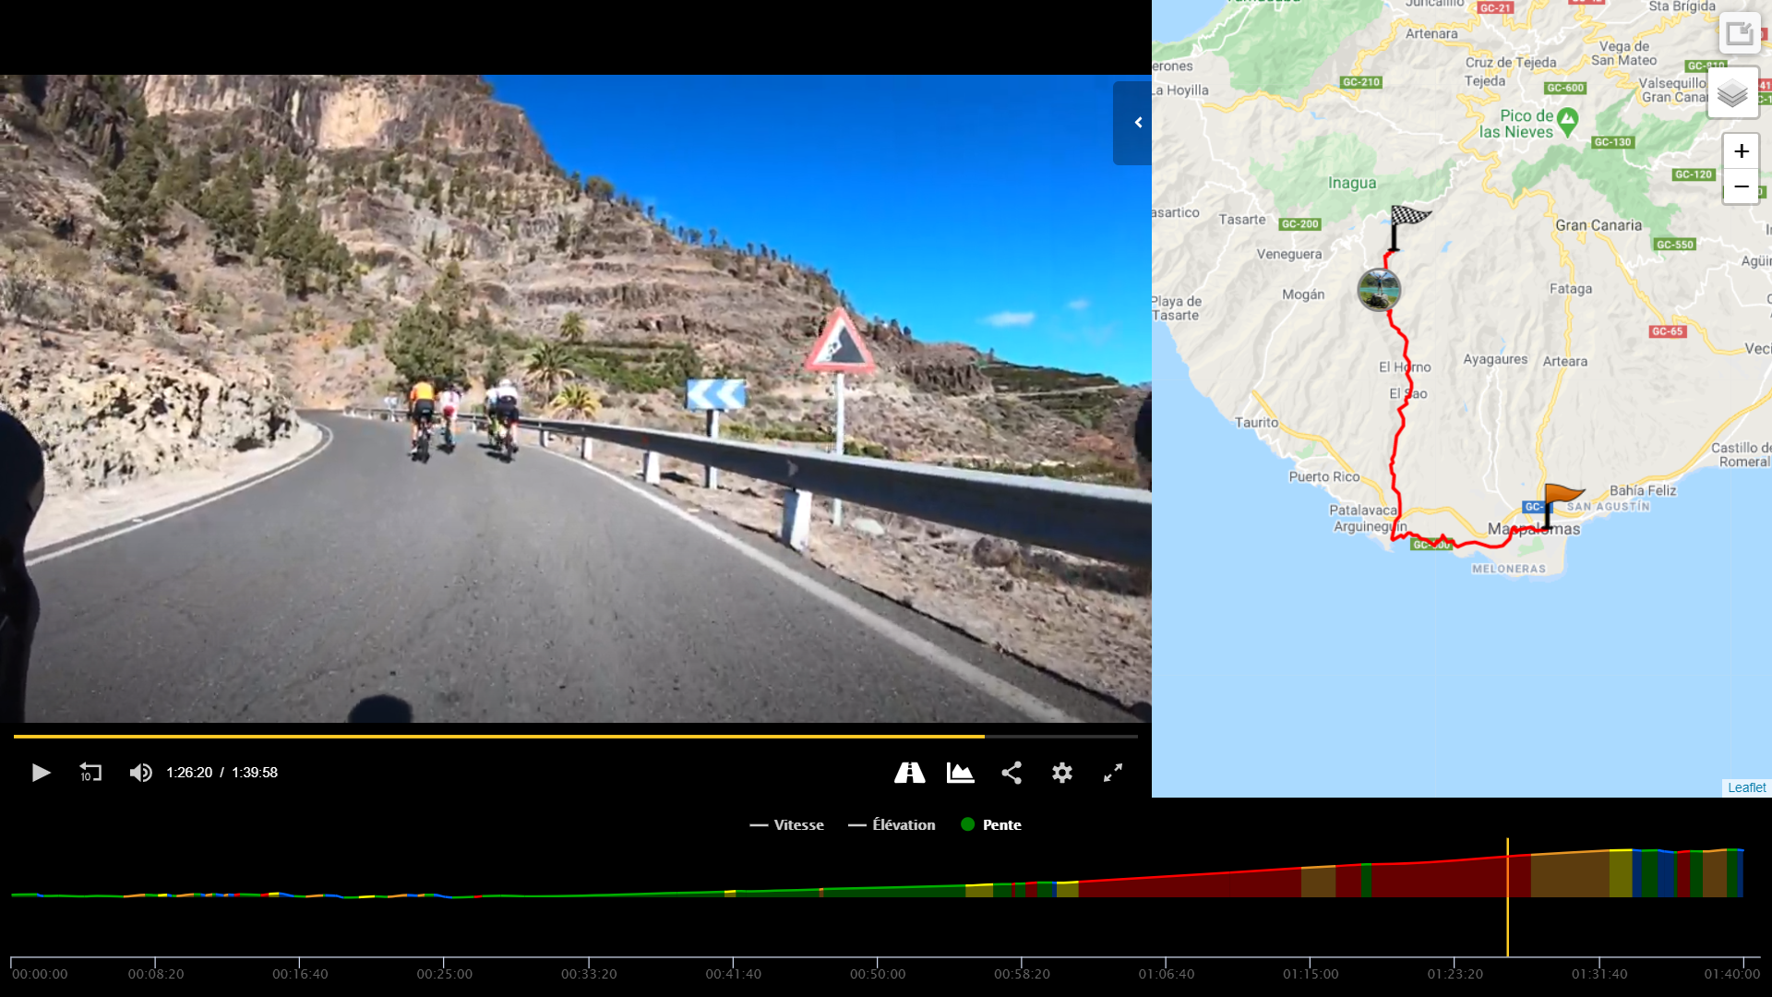1772x997 pixels.
Task: Share the video via share icon
Action: tap(1012, 773)
